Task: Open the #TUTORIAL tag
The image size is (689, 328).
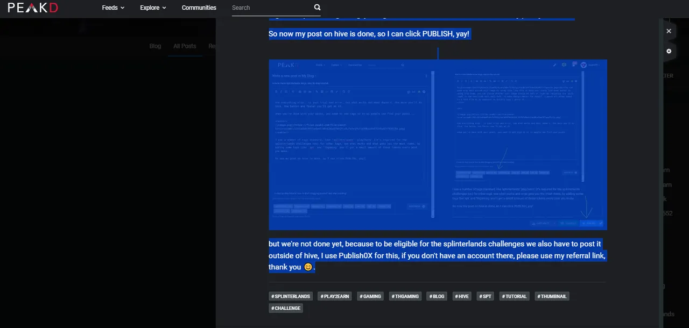Action: coord(514,296)
